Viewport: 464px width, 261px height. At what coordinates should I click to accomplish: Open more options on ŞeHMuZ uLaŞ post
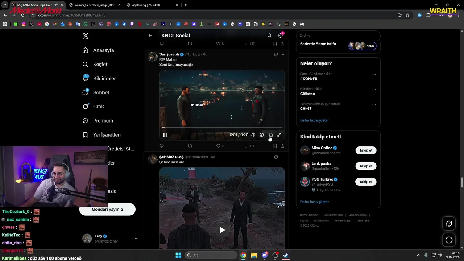pyautogui.click(x=282, y=157)
